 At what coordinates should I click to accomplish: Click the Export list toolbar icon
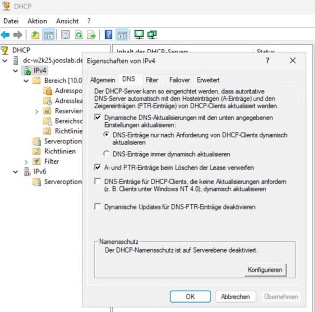(x=91, y=35)
